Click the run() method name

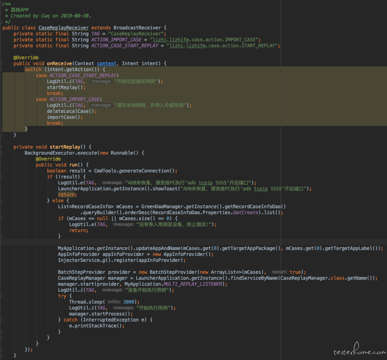tap(76, 165)
